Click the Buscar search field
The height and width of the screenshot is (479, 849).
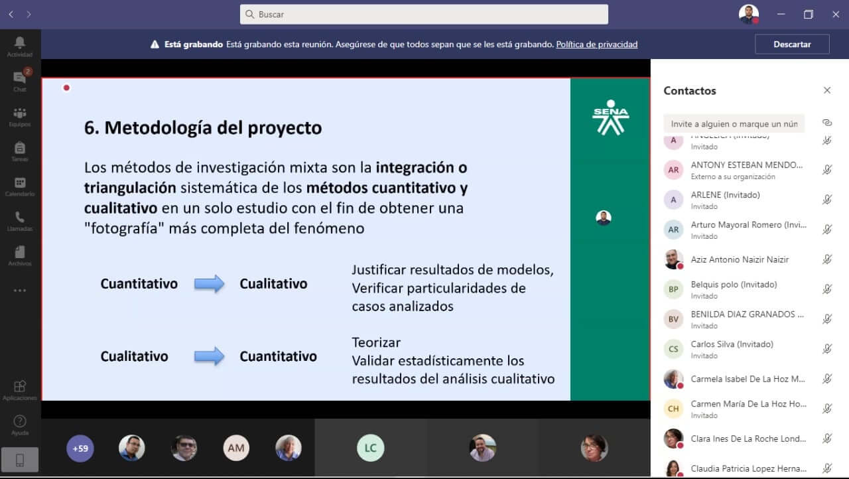pos(424,14)
